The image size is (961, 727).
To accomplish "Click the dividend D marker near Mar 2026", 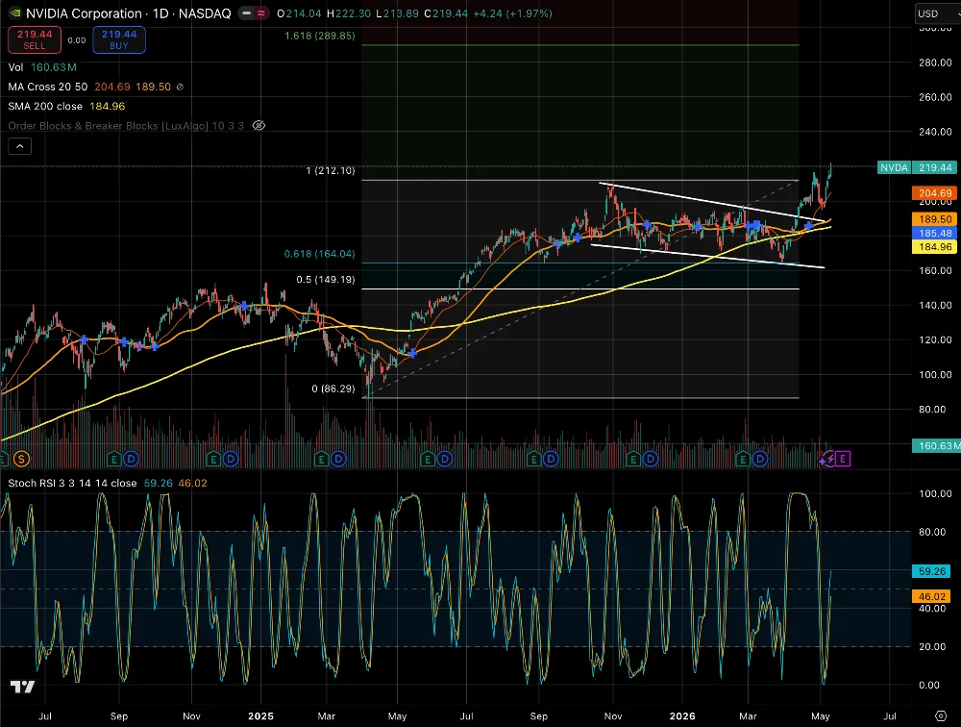I will (760, 459).
